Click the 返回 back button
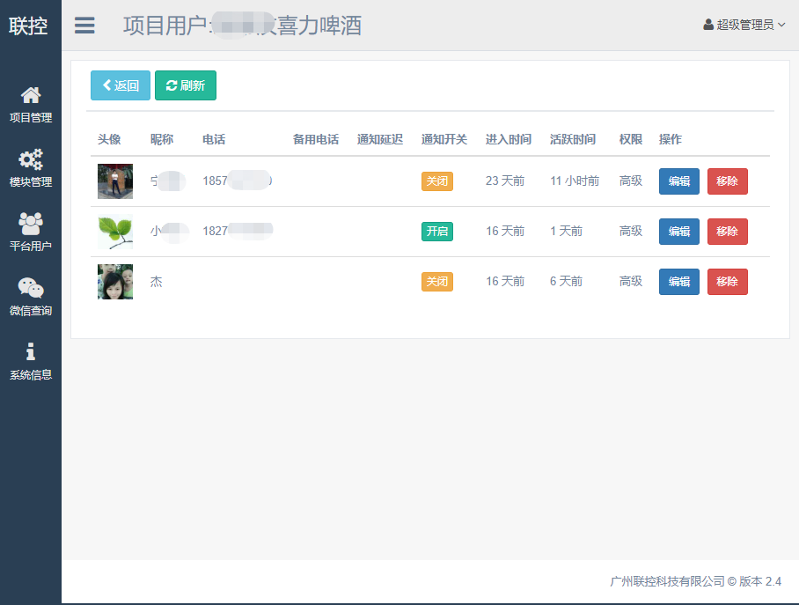The height and width of the screenshot is (605, 799). pos(120,85)
